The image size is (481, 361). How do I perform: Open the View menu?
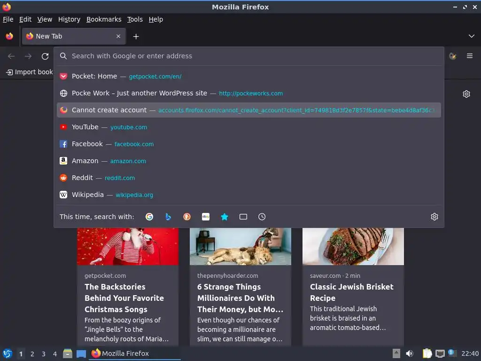coord(45,19)
